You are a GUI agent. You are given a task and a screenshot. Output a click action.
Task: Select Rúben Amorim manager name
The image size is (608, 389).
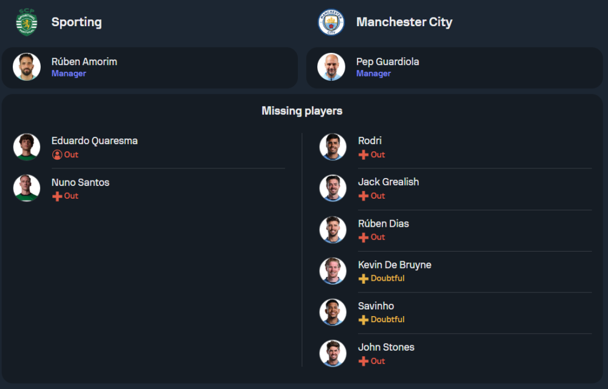pos(85,61)
